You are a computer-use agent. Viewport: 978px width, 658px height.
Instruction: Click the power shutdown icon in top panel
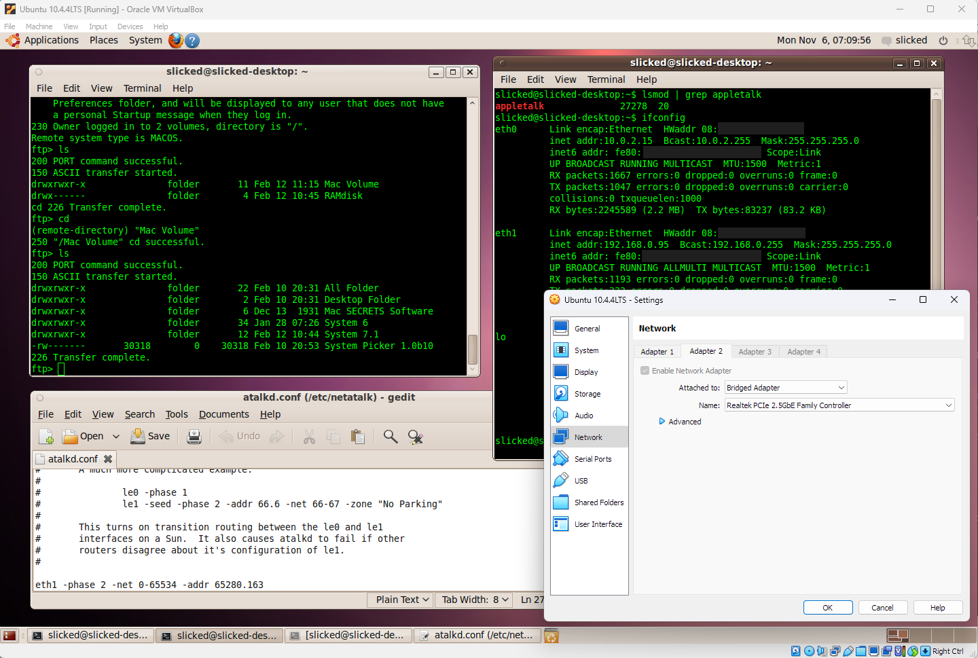pyautogui.click(x=943, y=41)
